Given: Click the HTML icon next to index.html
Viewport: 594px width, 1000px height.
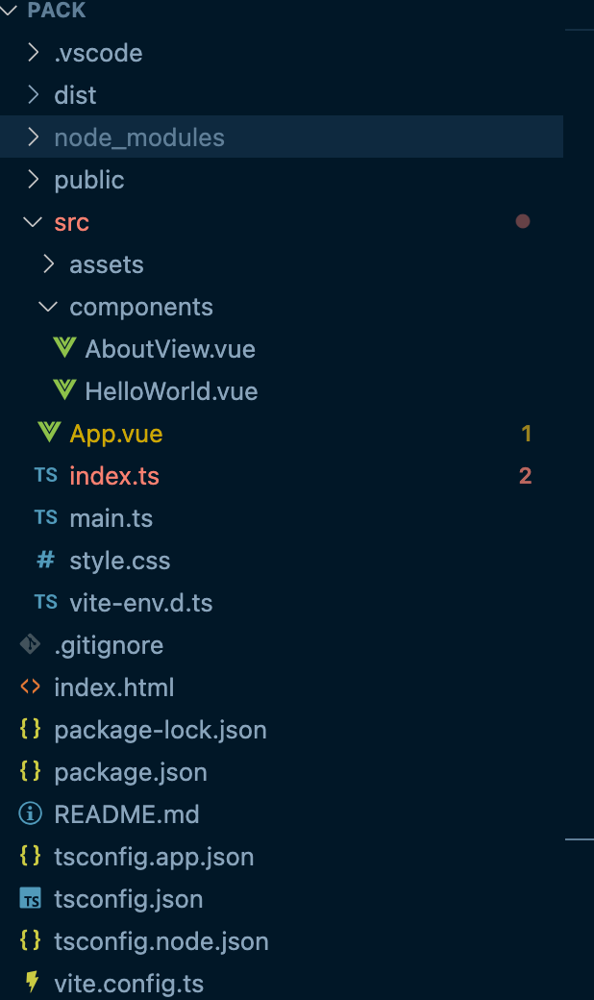Looking at the screenshot, I should coord(30,687).
